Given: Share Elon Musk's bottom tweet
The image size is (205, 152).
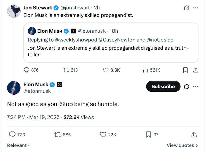Looking at the screenshot, I should coord(194,134).
